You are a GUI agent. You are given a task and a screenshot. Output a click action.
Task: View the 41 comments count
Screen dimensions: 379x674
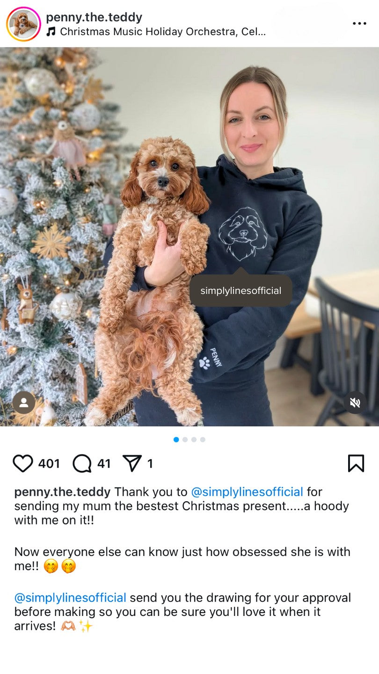(x=104, y=464)
